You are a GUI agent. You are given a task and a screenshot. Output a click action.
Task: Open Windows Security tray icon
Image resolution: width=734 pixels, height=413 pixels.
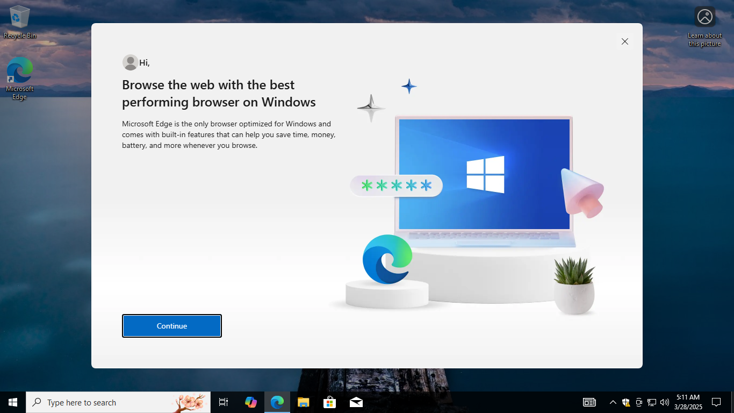pyautogui.click(x=626, y=402)
